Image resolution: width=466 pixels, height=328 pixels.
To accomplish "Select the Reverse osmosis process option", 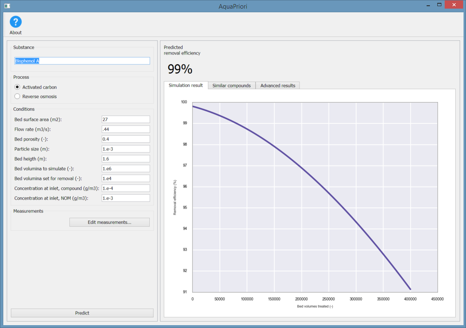I will [17, 96].
